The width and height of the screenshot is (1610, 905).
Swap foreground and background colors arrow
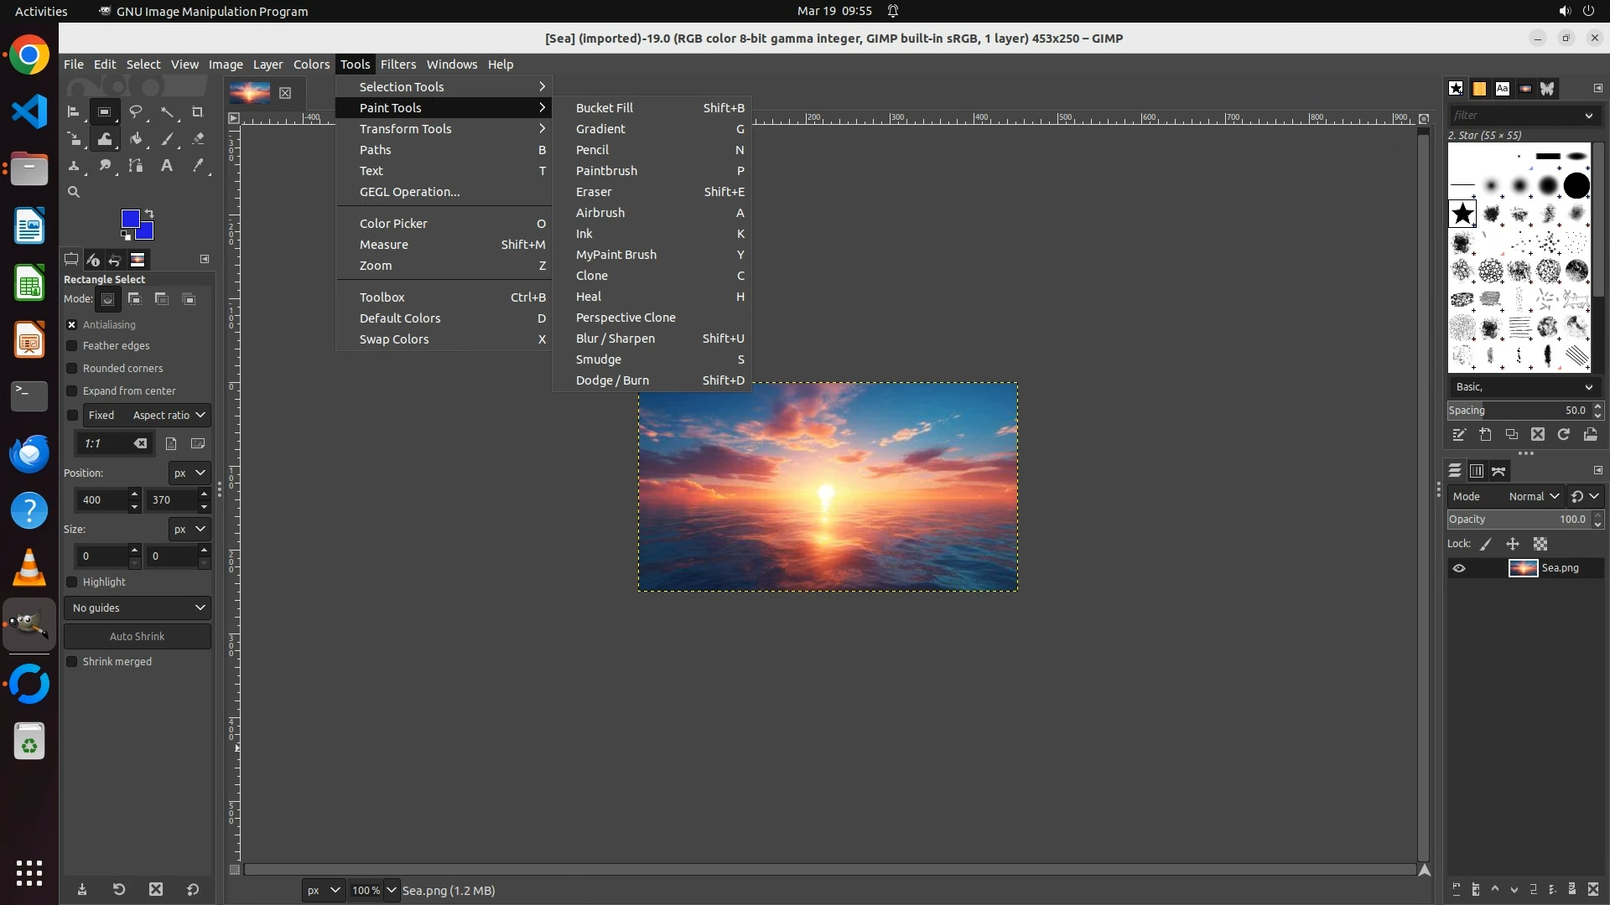click(149, 213)
